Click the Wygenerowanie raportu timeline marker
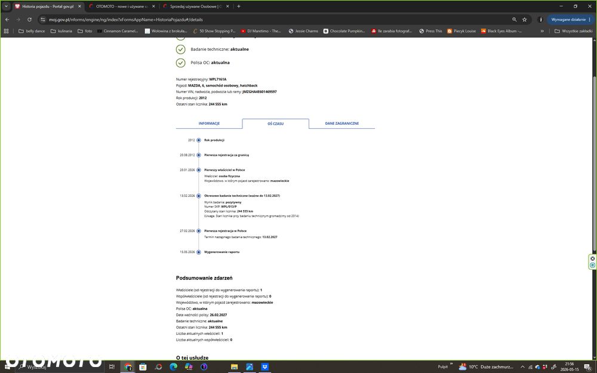This screenshot has width=597, height=373. tap(198, 252)
